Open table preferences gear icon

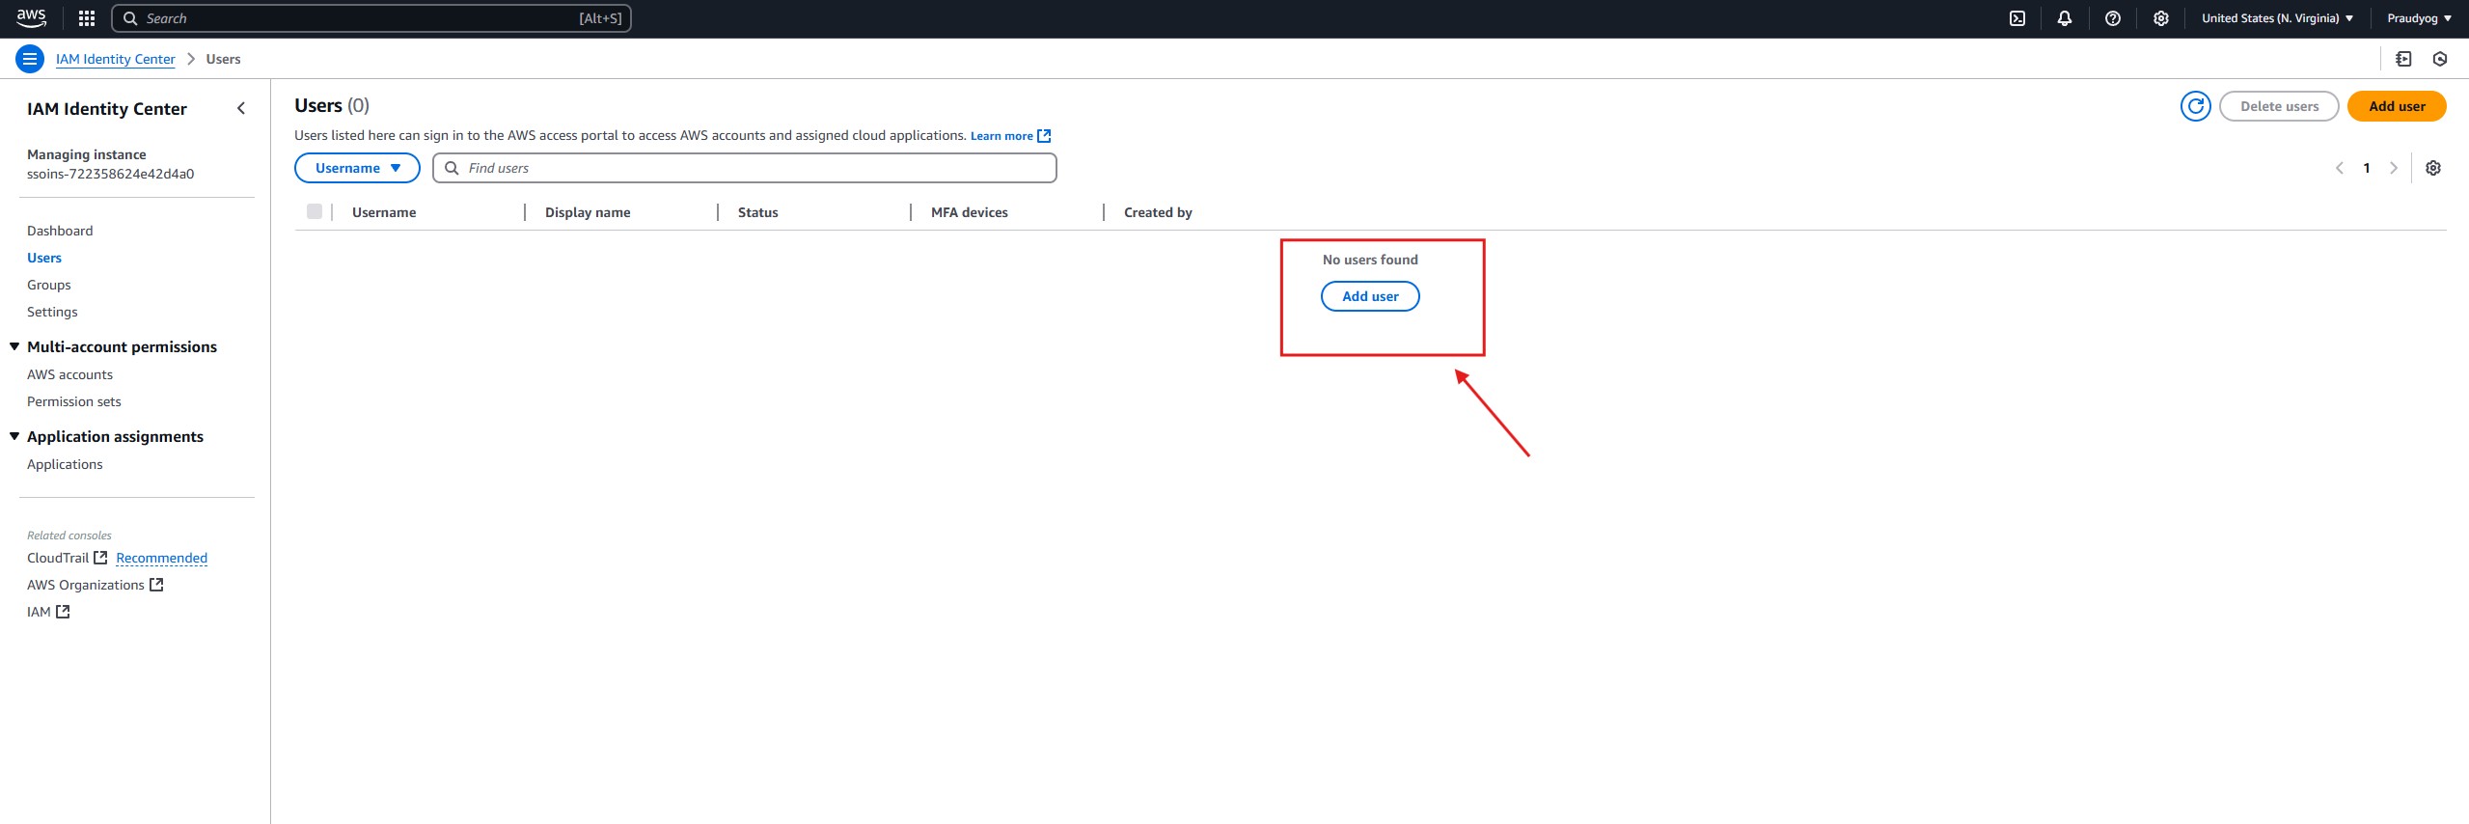point(2432,168)
